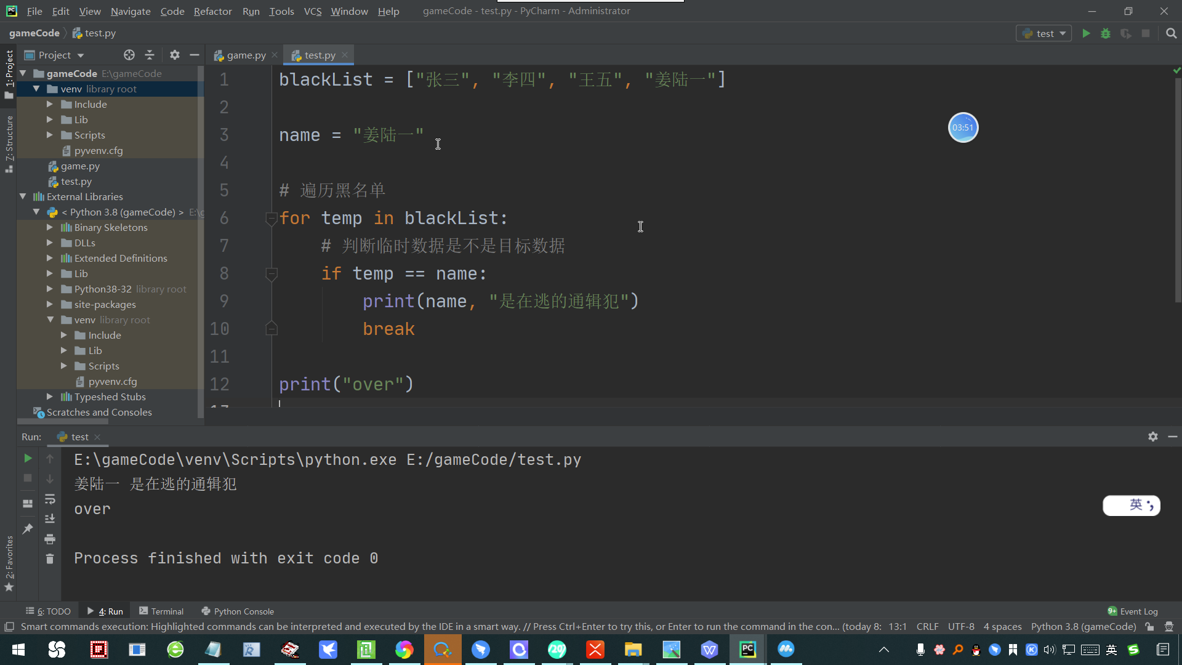1182x665 pixels.
Task: Open the Refactor menu
Action: [x=212, y=11]
